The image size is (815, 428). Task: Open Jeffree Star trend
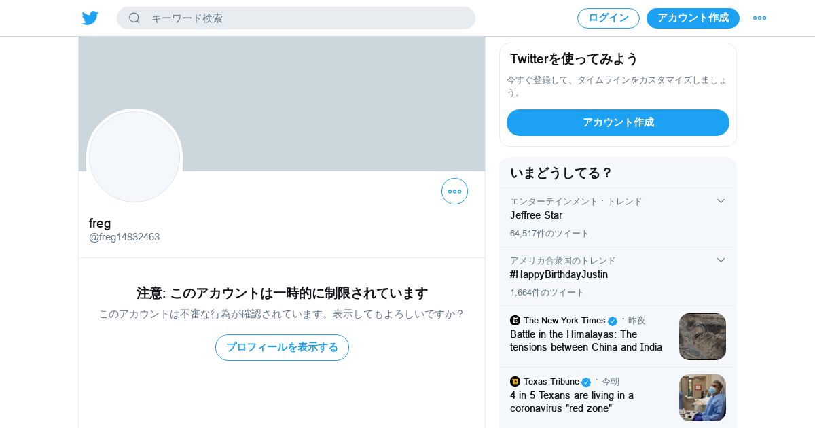[537, 215]
